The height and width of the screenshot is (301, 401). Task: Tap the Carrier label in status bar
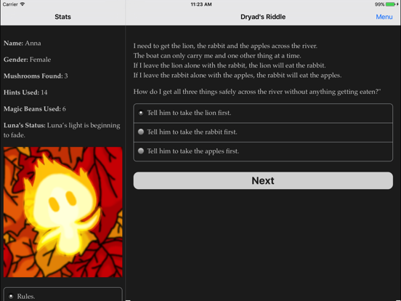pyautogui.click(x=10, y=4)
